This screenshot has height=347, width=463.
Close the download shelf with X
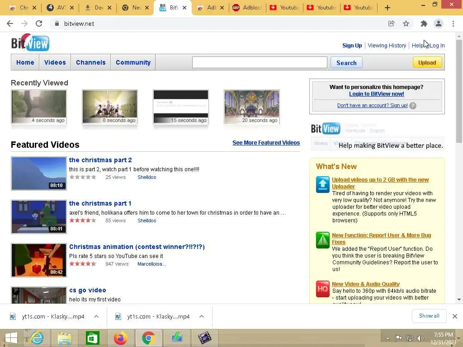[455, 316]
